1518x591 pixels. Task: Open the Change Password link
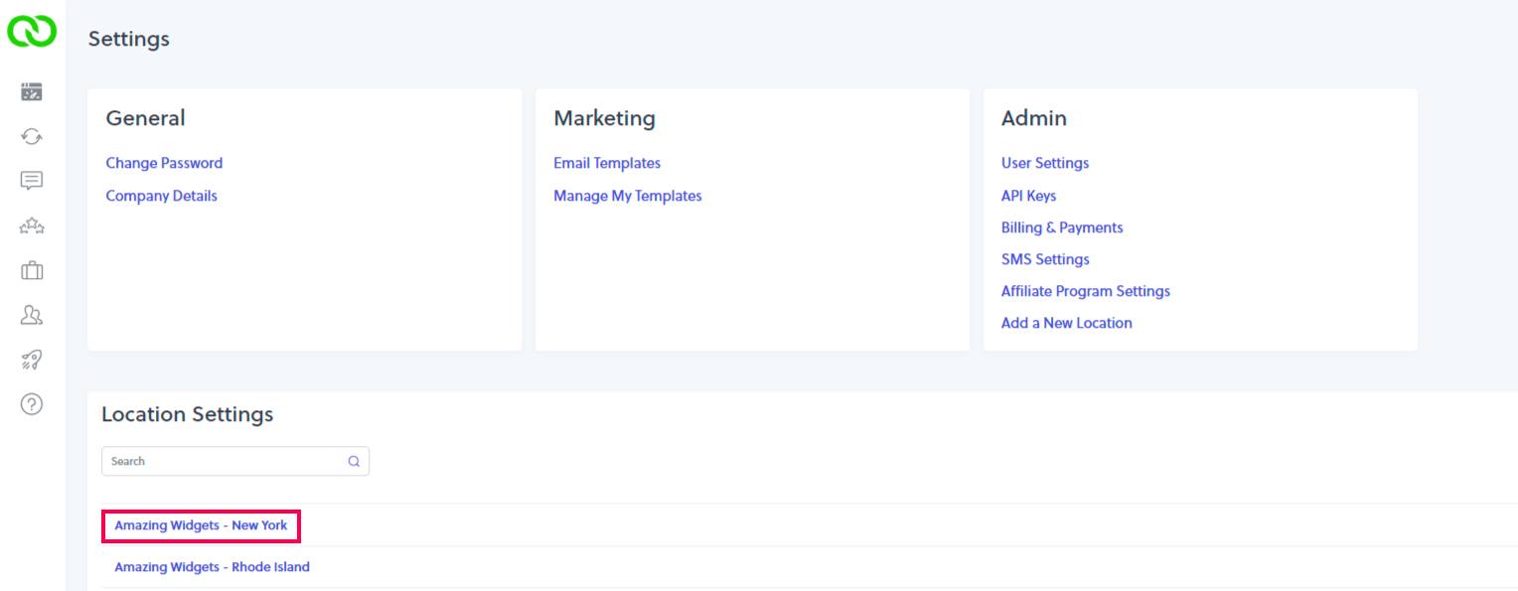click(164, 163)
